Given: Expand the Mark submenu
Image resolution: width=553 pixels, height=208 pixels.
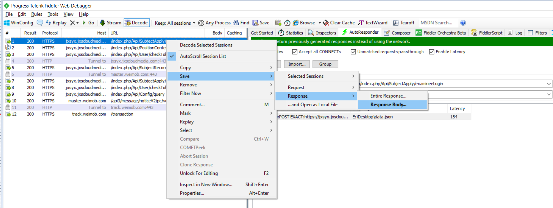Looking at the screenshot, I should click(222, 113).
